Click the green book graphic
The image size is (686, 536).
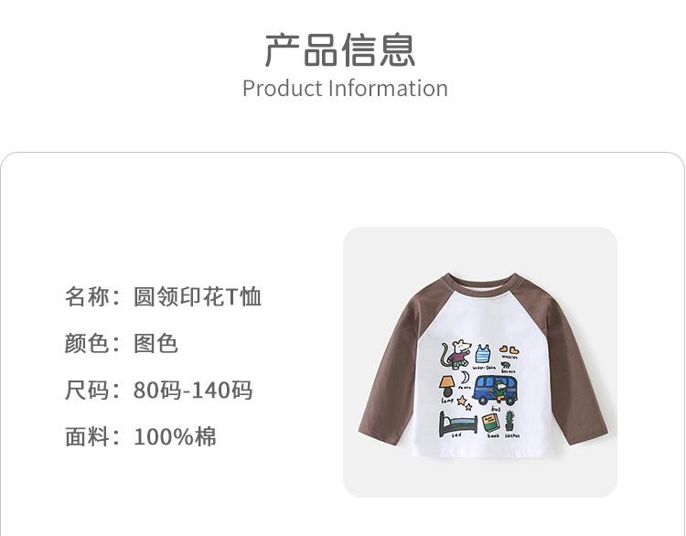click(491, 423)
